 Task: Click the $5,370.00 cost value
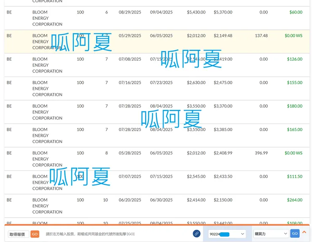click(223, 12)
